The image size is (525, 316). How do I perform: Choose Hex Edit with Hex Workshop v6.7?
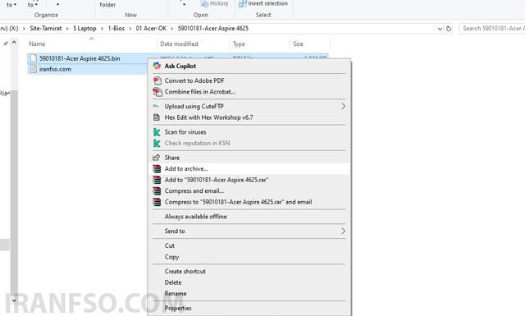249,117
